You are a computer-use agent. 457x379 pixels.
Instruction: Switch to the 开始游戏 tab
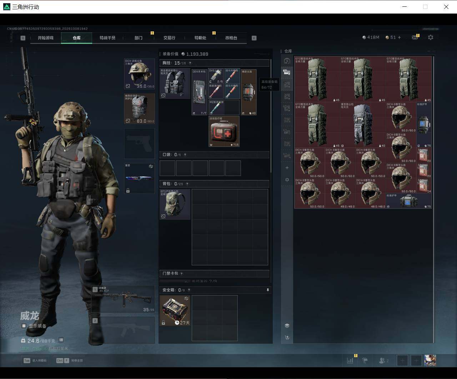click(x=46, y=38)
